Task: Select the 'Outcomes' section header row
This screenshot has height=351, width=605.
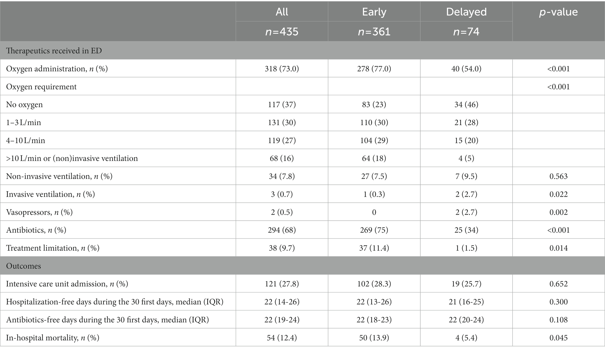Action: click(x=302, y=266)
